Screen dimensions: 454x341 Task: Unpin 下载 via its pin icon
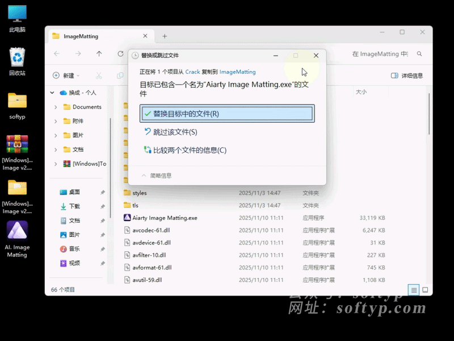pos(103,206)
